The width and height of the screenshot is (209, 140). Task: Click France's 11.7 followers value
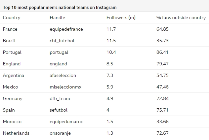point(111,29)
